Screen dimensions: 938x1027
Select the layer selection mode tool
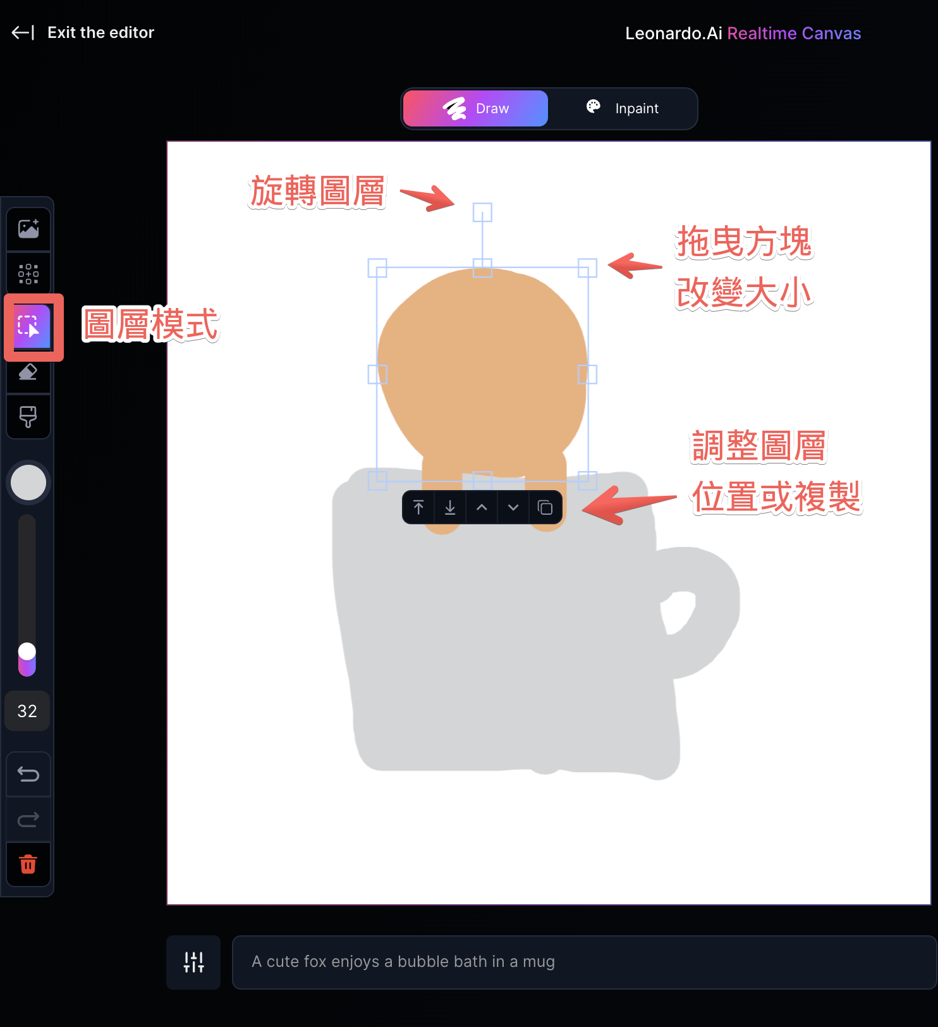(x=29, y=326)
